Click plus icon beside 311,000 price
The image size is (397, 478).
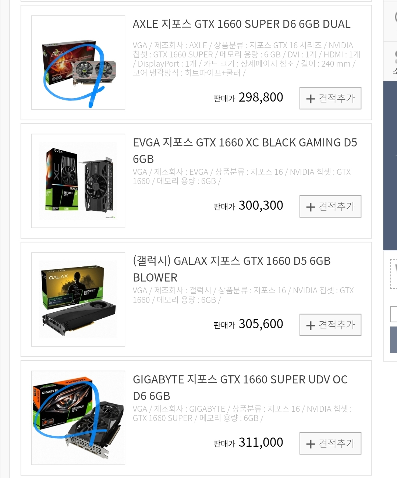311,444
